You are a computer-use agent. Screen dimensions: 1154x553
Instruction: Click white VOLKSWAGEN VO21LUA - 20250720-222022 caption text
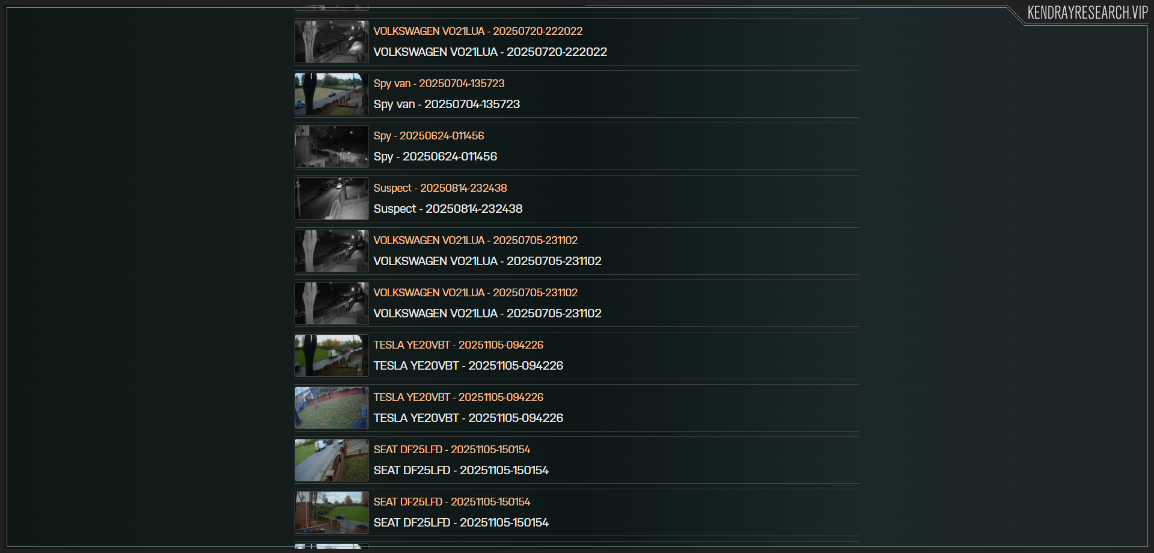pos(490,52)
